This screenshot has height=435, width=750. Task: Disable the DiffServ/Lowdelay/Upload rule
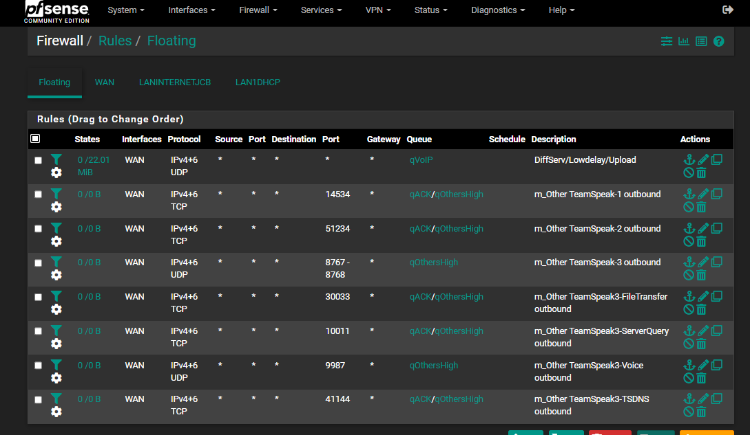689,173
